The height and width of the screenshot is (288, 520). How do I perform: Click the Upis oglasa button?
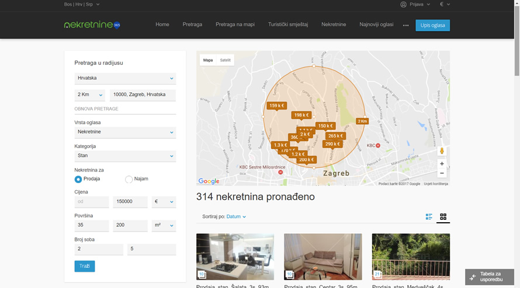click(x=432, y=25)
